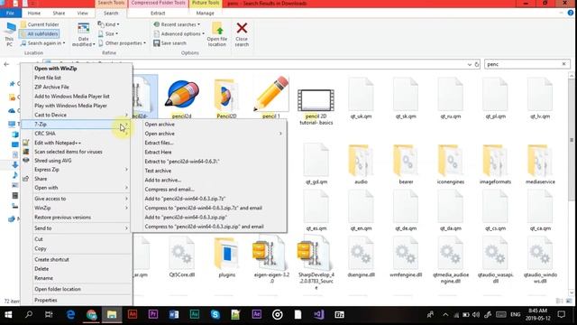
Task: Clear the search box text
Action: pyautogui.click(x=563, y=64)
